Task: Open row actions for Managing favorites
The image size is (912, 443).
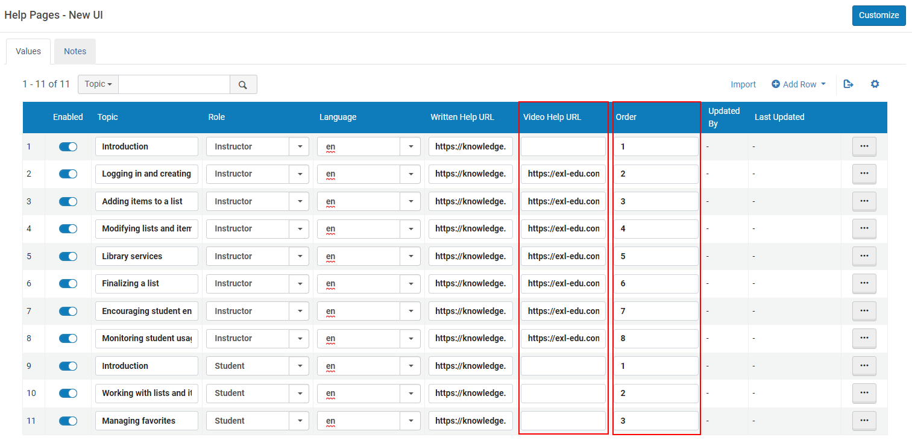Action: [x=864, y=421]
